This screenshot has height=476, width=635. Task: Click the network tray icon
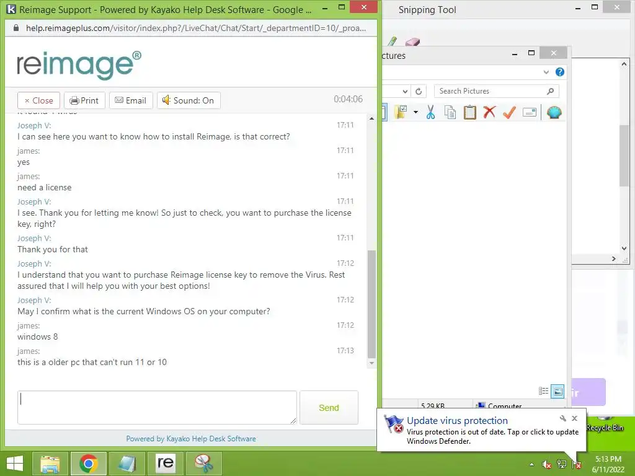click(x=561, y=464)
